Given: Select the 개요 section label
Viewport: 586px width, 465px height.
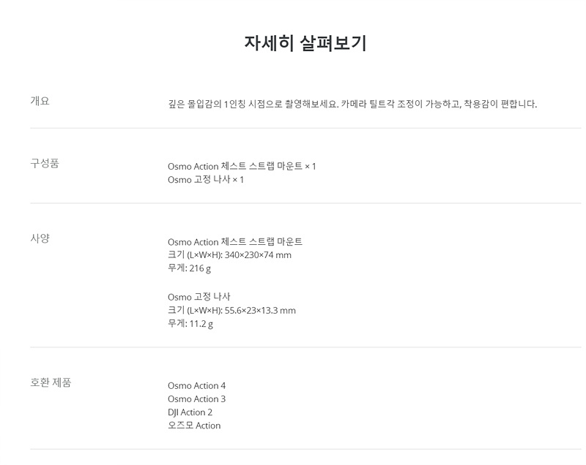Looking at the screenshot, I should point(40,100).
